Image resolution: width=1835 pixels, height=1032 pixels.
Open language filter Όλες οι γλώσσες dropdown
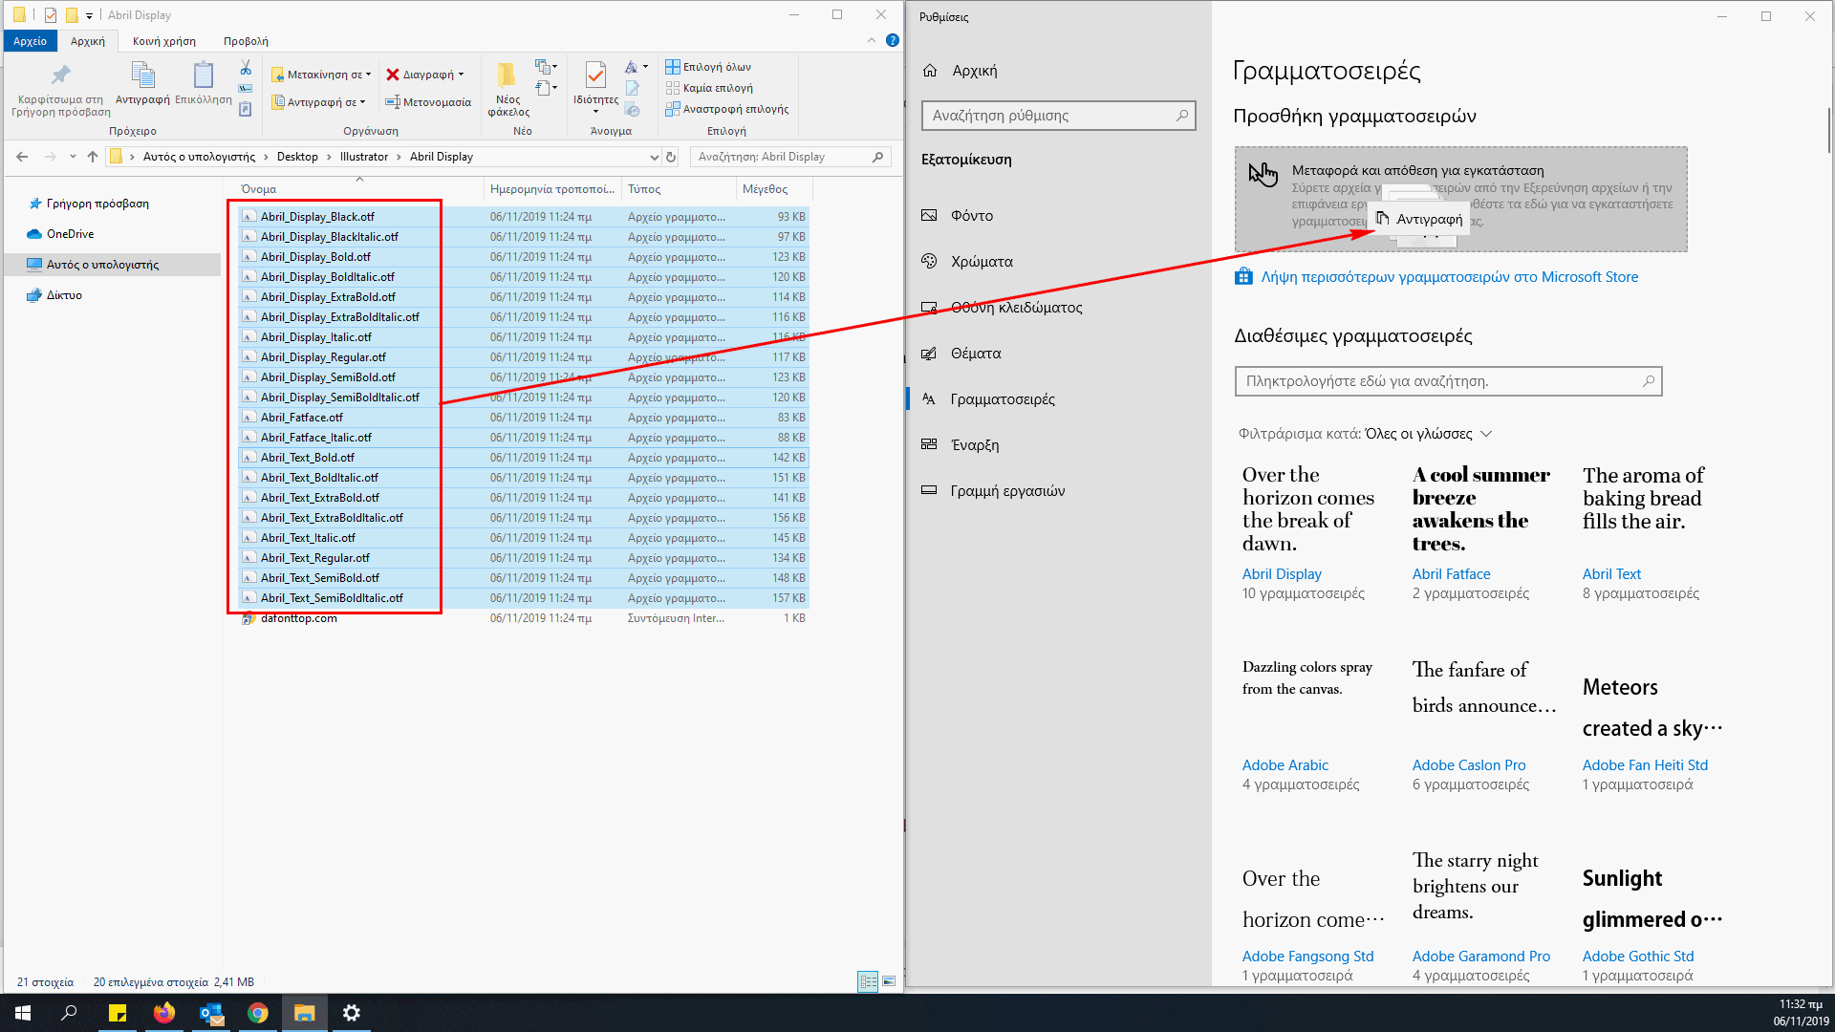click(x=1428, y=434)
